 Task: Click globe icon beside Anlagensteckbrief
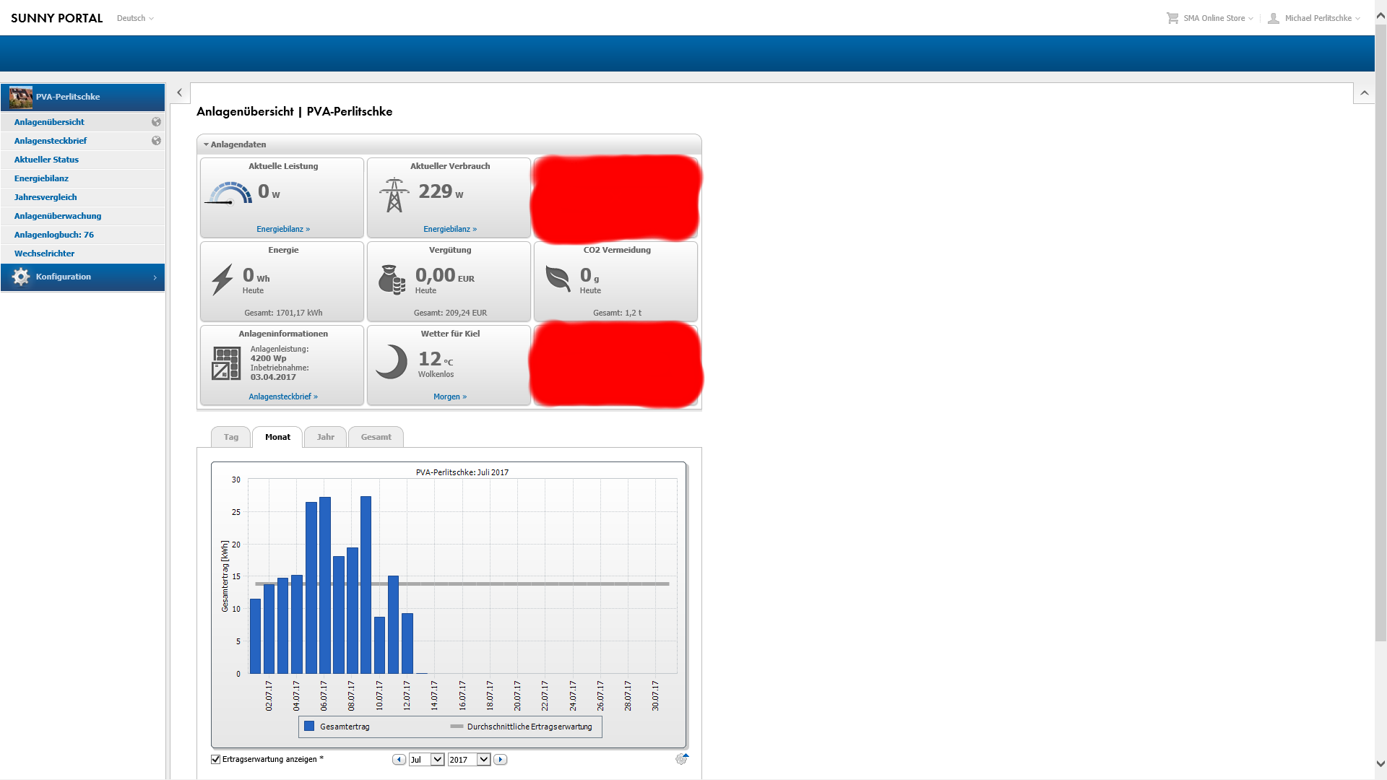156,141
